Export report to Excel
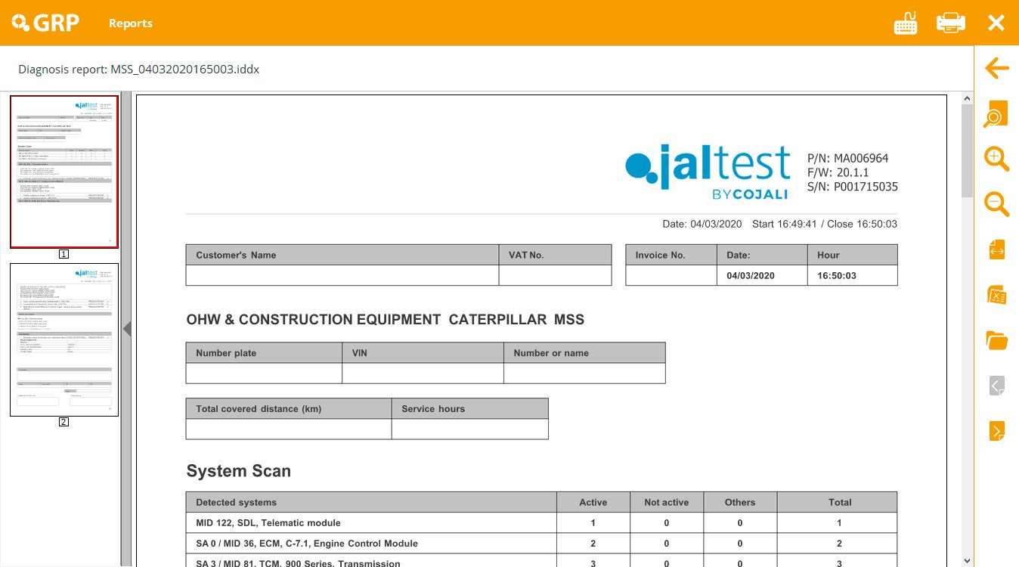Viewport: 1019px width, 567px height. coord(996,295)
